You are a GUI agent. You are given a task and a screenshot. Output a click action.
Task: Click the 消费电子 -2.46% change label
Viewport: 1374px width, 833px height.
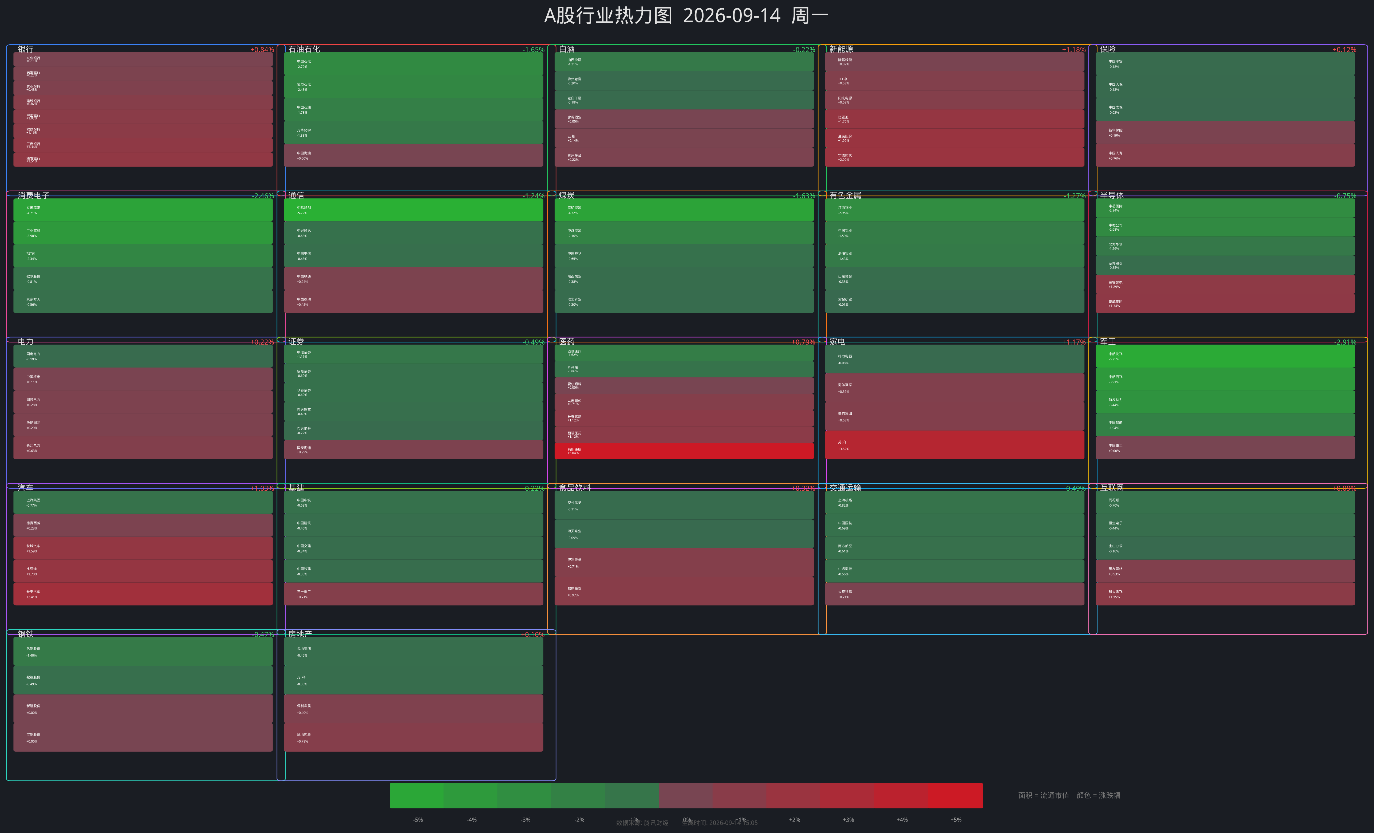point(263,196)
